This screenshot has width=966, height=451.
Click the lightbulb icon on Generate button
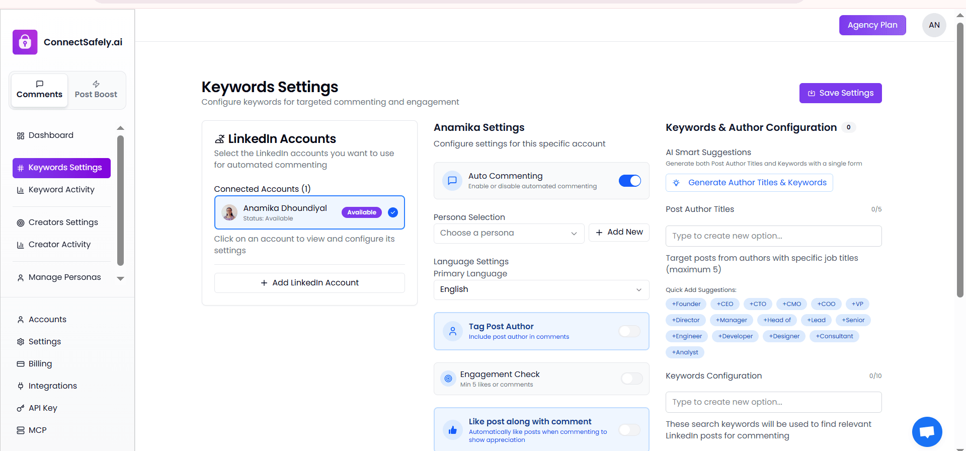coord(676,183)
